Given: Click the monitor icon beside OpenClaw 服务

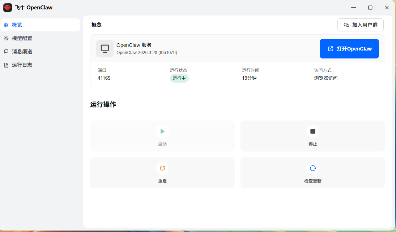Looking at the screenshot, I should click(105, 49).
